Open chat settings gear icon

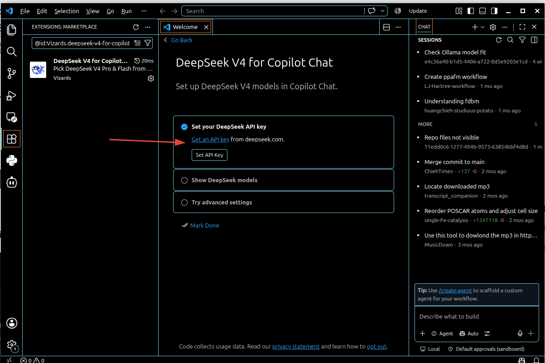tap(493, 27)
